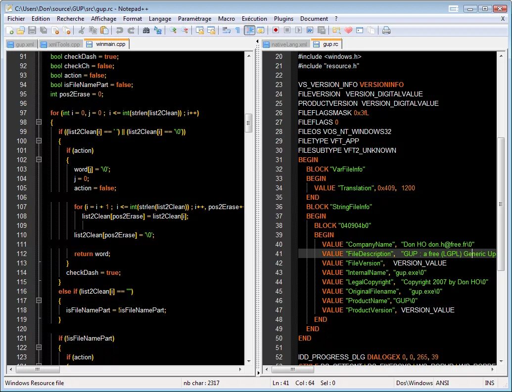
Task: Switch to the gup.xml tab
Action: tap(22, 44)
